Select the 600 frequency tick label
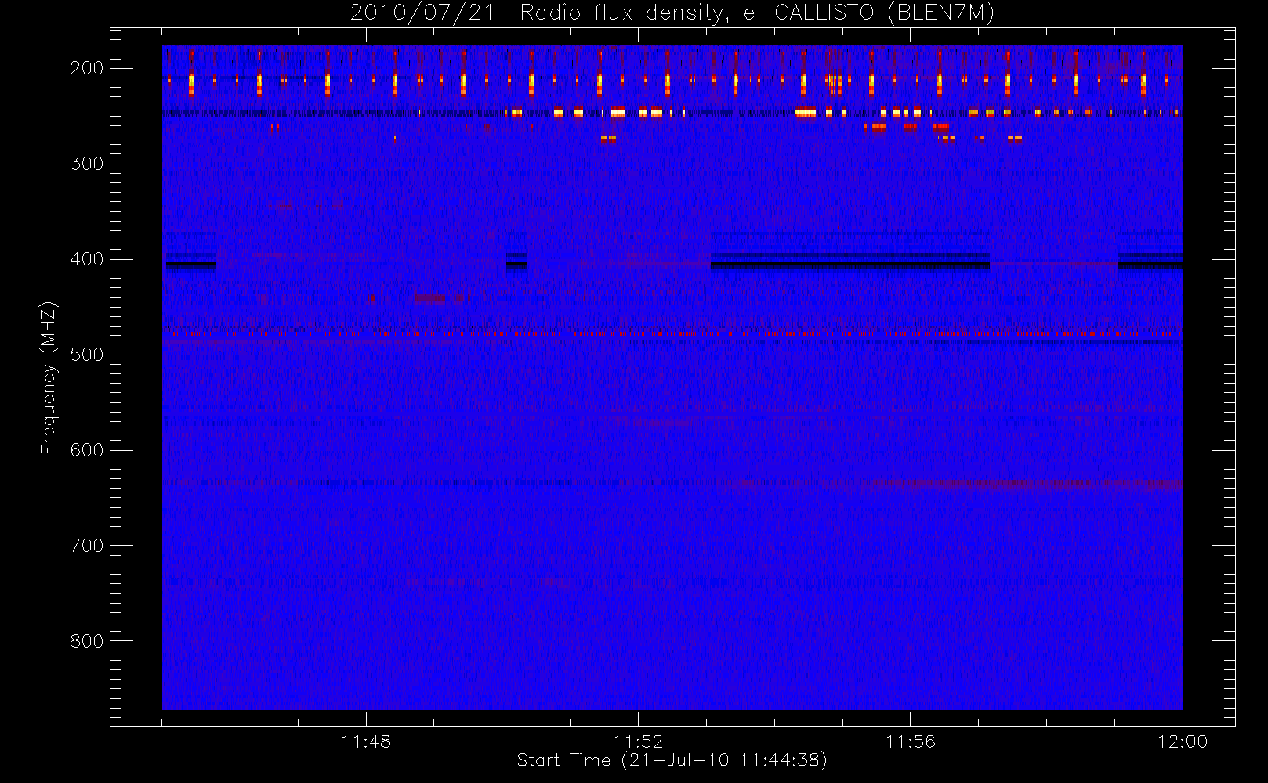This screenshot has width=1268, height=783. point(86,450)
